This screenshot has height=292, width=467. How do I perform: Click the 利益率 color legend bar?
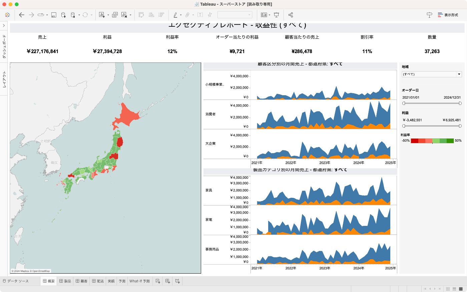[x=432, y=141]
